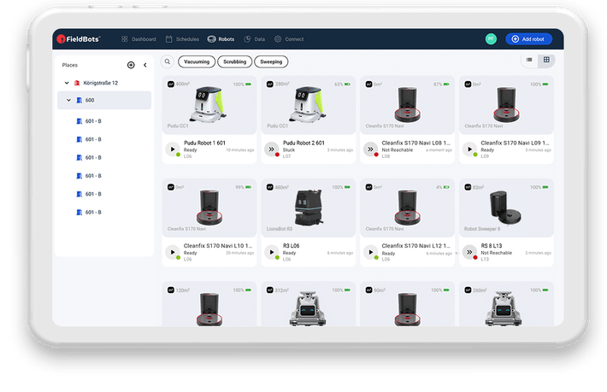Click the search magnifier icon
This screenshot has height=392, width=607.
[x=168, y=62]
